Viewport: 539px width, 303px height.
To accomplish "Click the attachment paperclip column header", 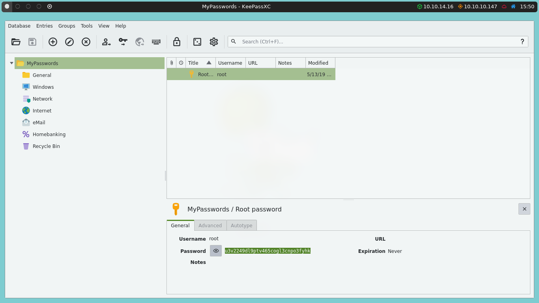I will point(172,63).
